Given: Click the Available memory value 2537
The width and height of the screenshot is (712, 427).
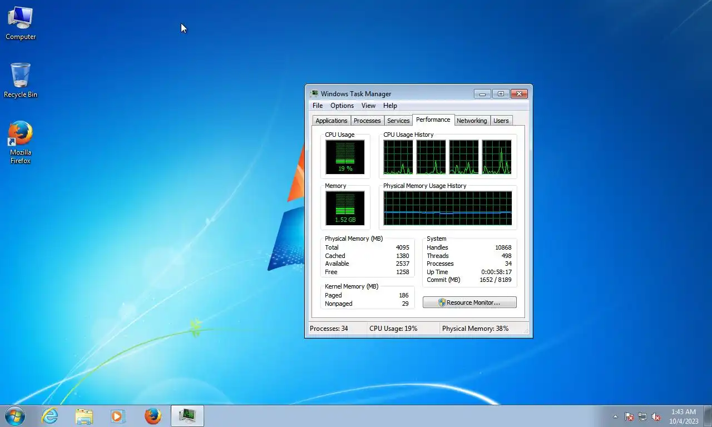Looking at the screenshot, I should pos(402,264).
